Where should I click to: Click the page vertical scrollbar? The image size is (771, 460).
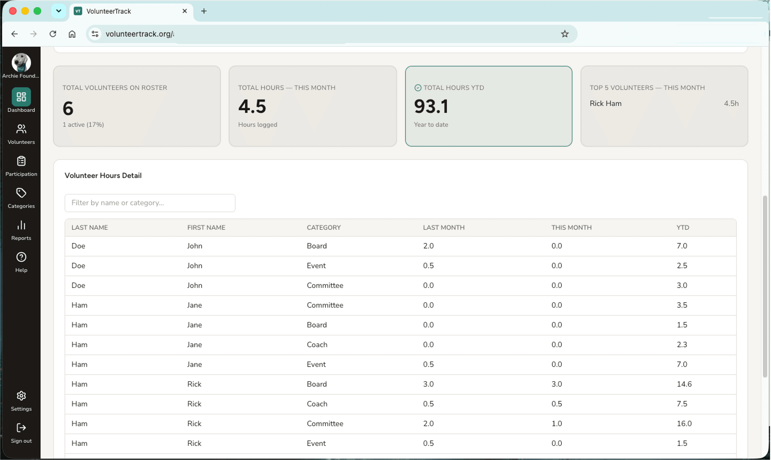pyautogui.click(x=764, y=286)
